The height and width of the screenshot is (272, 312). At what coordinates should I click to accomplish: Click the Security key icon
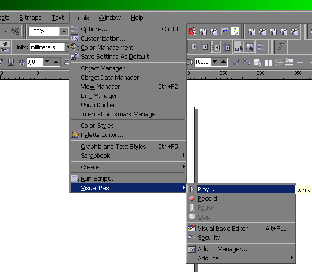191,237
